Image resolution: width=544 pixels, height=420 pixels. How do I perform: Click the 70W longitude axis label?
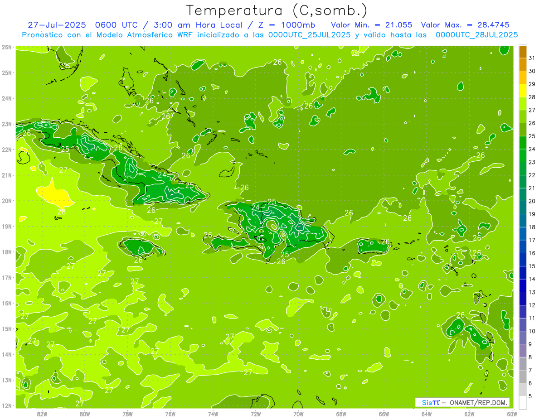pos(298,414)
